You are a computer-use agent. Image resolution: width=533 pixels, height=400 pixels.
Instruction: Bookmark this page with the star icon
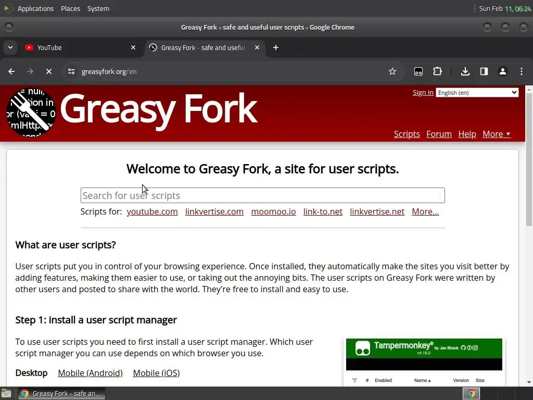point(392,71)
